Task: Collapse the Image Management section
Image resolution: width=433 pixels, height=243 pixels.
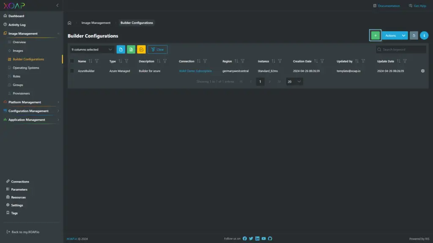Action: coord(58,34)
